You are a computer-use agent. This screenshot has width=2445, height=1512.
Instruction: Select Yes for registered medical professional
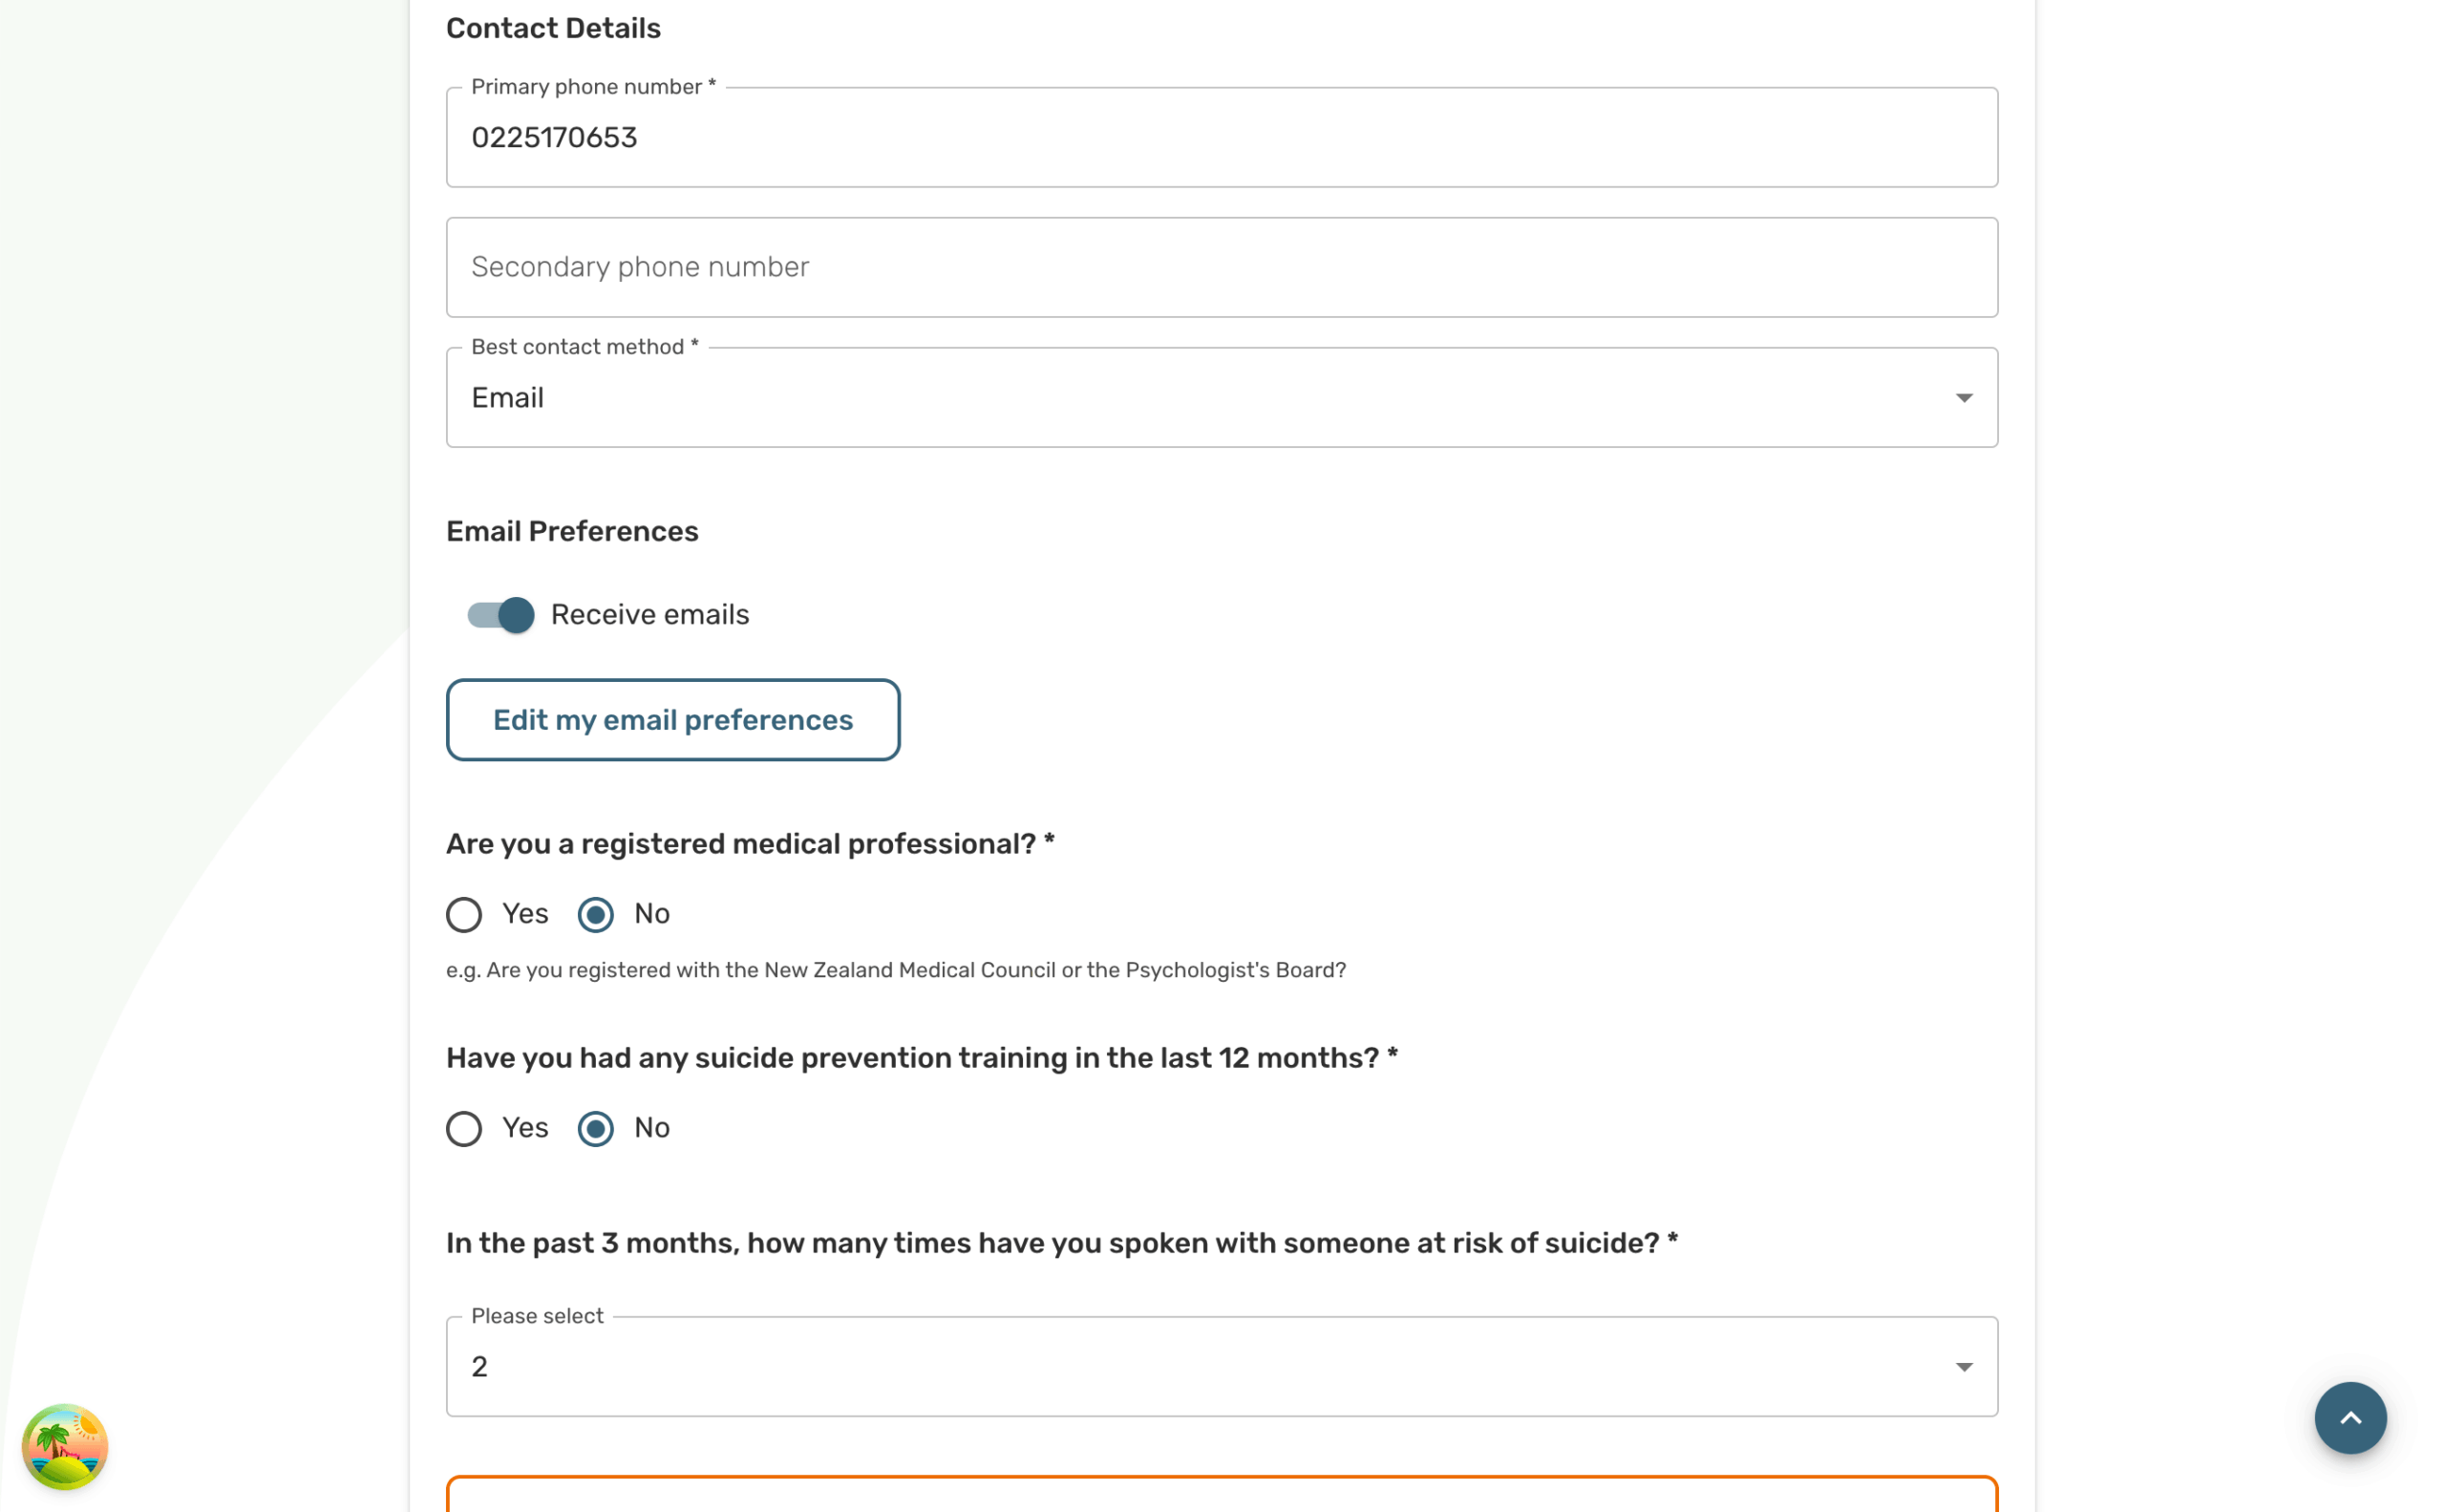(x=464, y=914)
